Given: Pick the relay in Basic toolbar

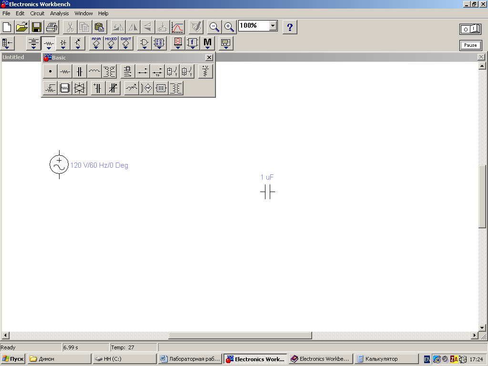Looking at the screenshot, I should (x=128, y=71).
